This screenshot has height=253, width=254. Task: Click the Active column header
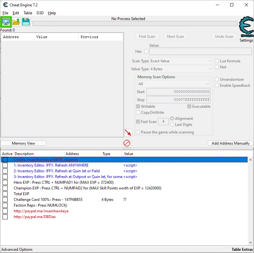click(x=7, y=154)
